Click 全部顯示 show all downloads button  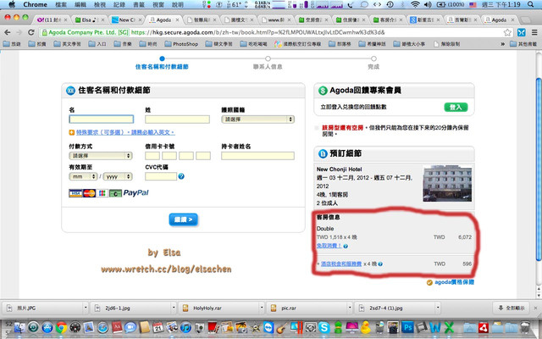click(511, 308)
